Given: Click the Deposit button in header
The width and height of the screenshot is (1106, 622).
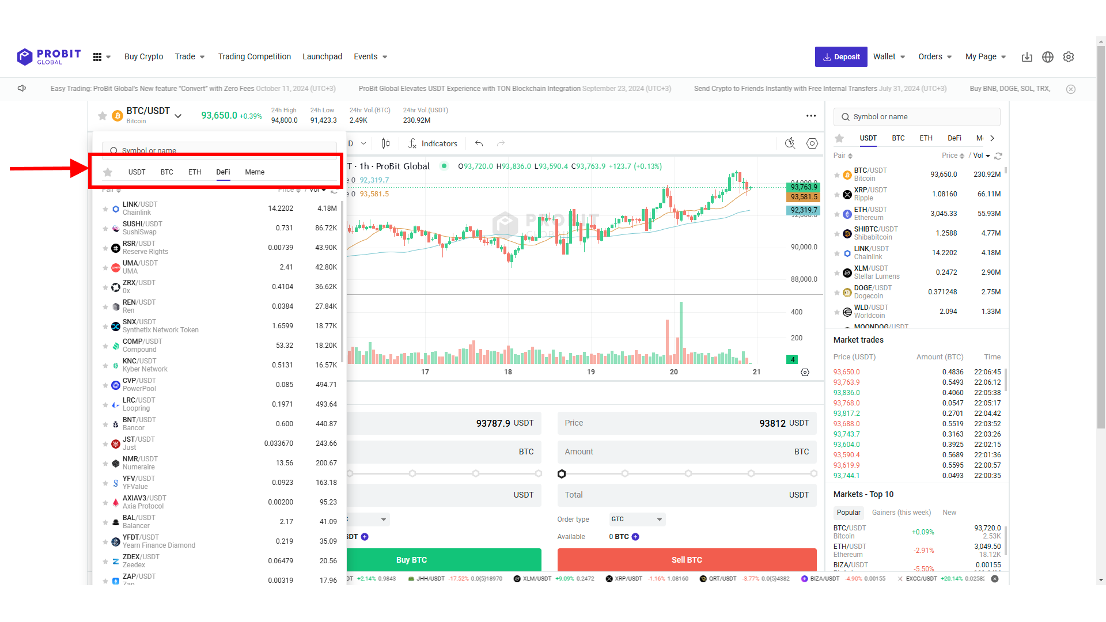Looking at the screenshot, I should point(841,56).
